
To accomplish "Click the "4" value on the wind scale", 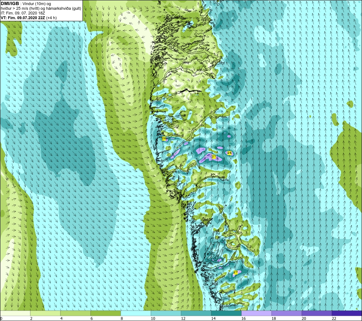I will click(x=62, y=318).
